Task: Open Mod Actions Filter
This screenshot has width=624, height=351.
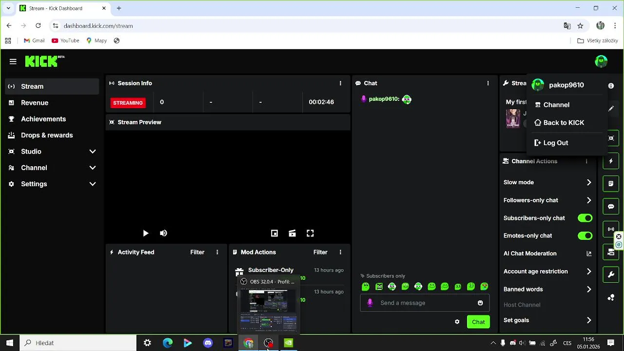Action: coord(320,252)
